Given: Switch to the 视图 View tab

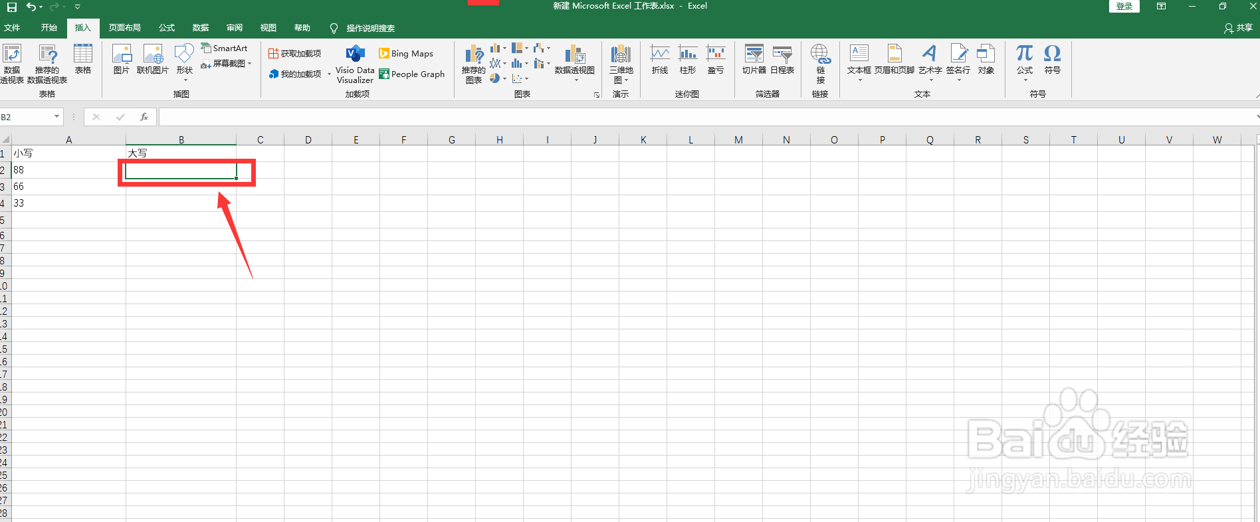Looking at the screenshot, I should 268,28.
